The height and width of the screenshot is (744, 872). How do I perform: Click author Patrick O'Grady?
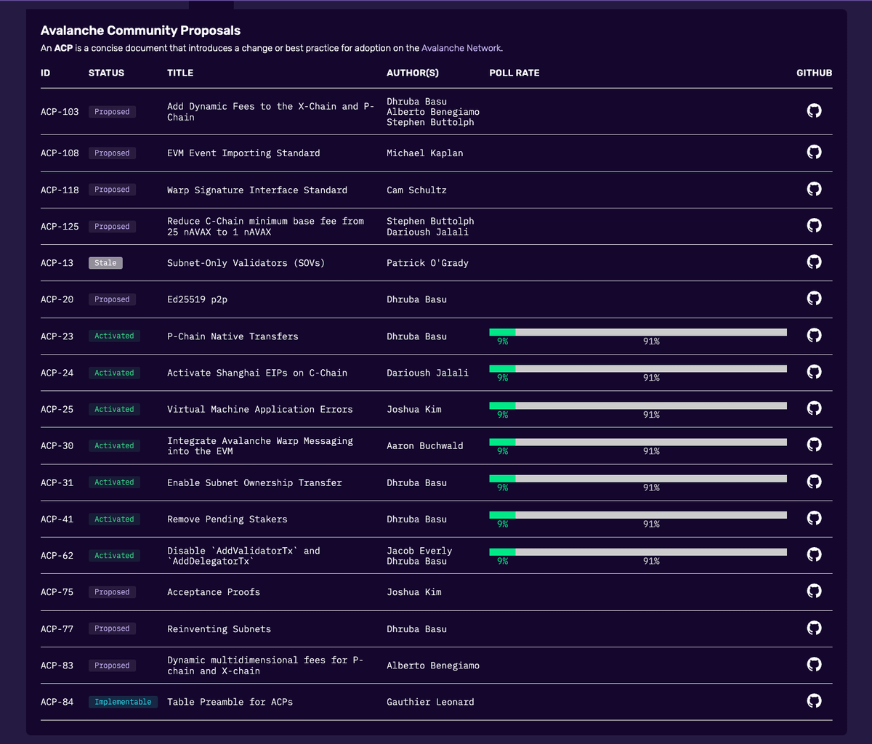point(427,263)
